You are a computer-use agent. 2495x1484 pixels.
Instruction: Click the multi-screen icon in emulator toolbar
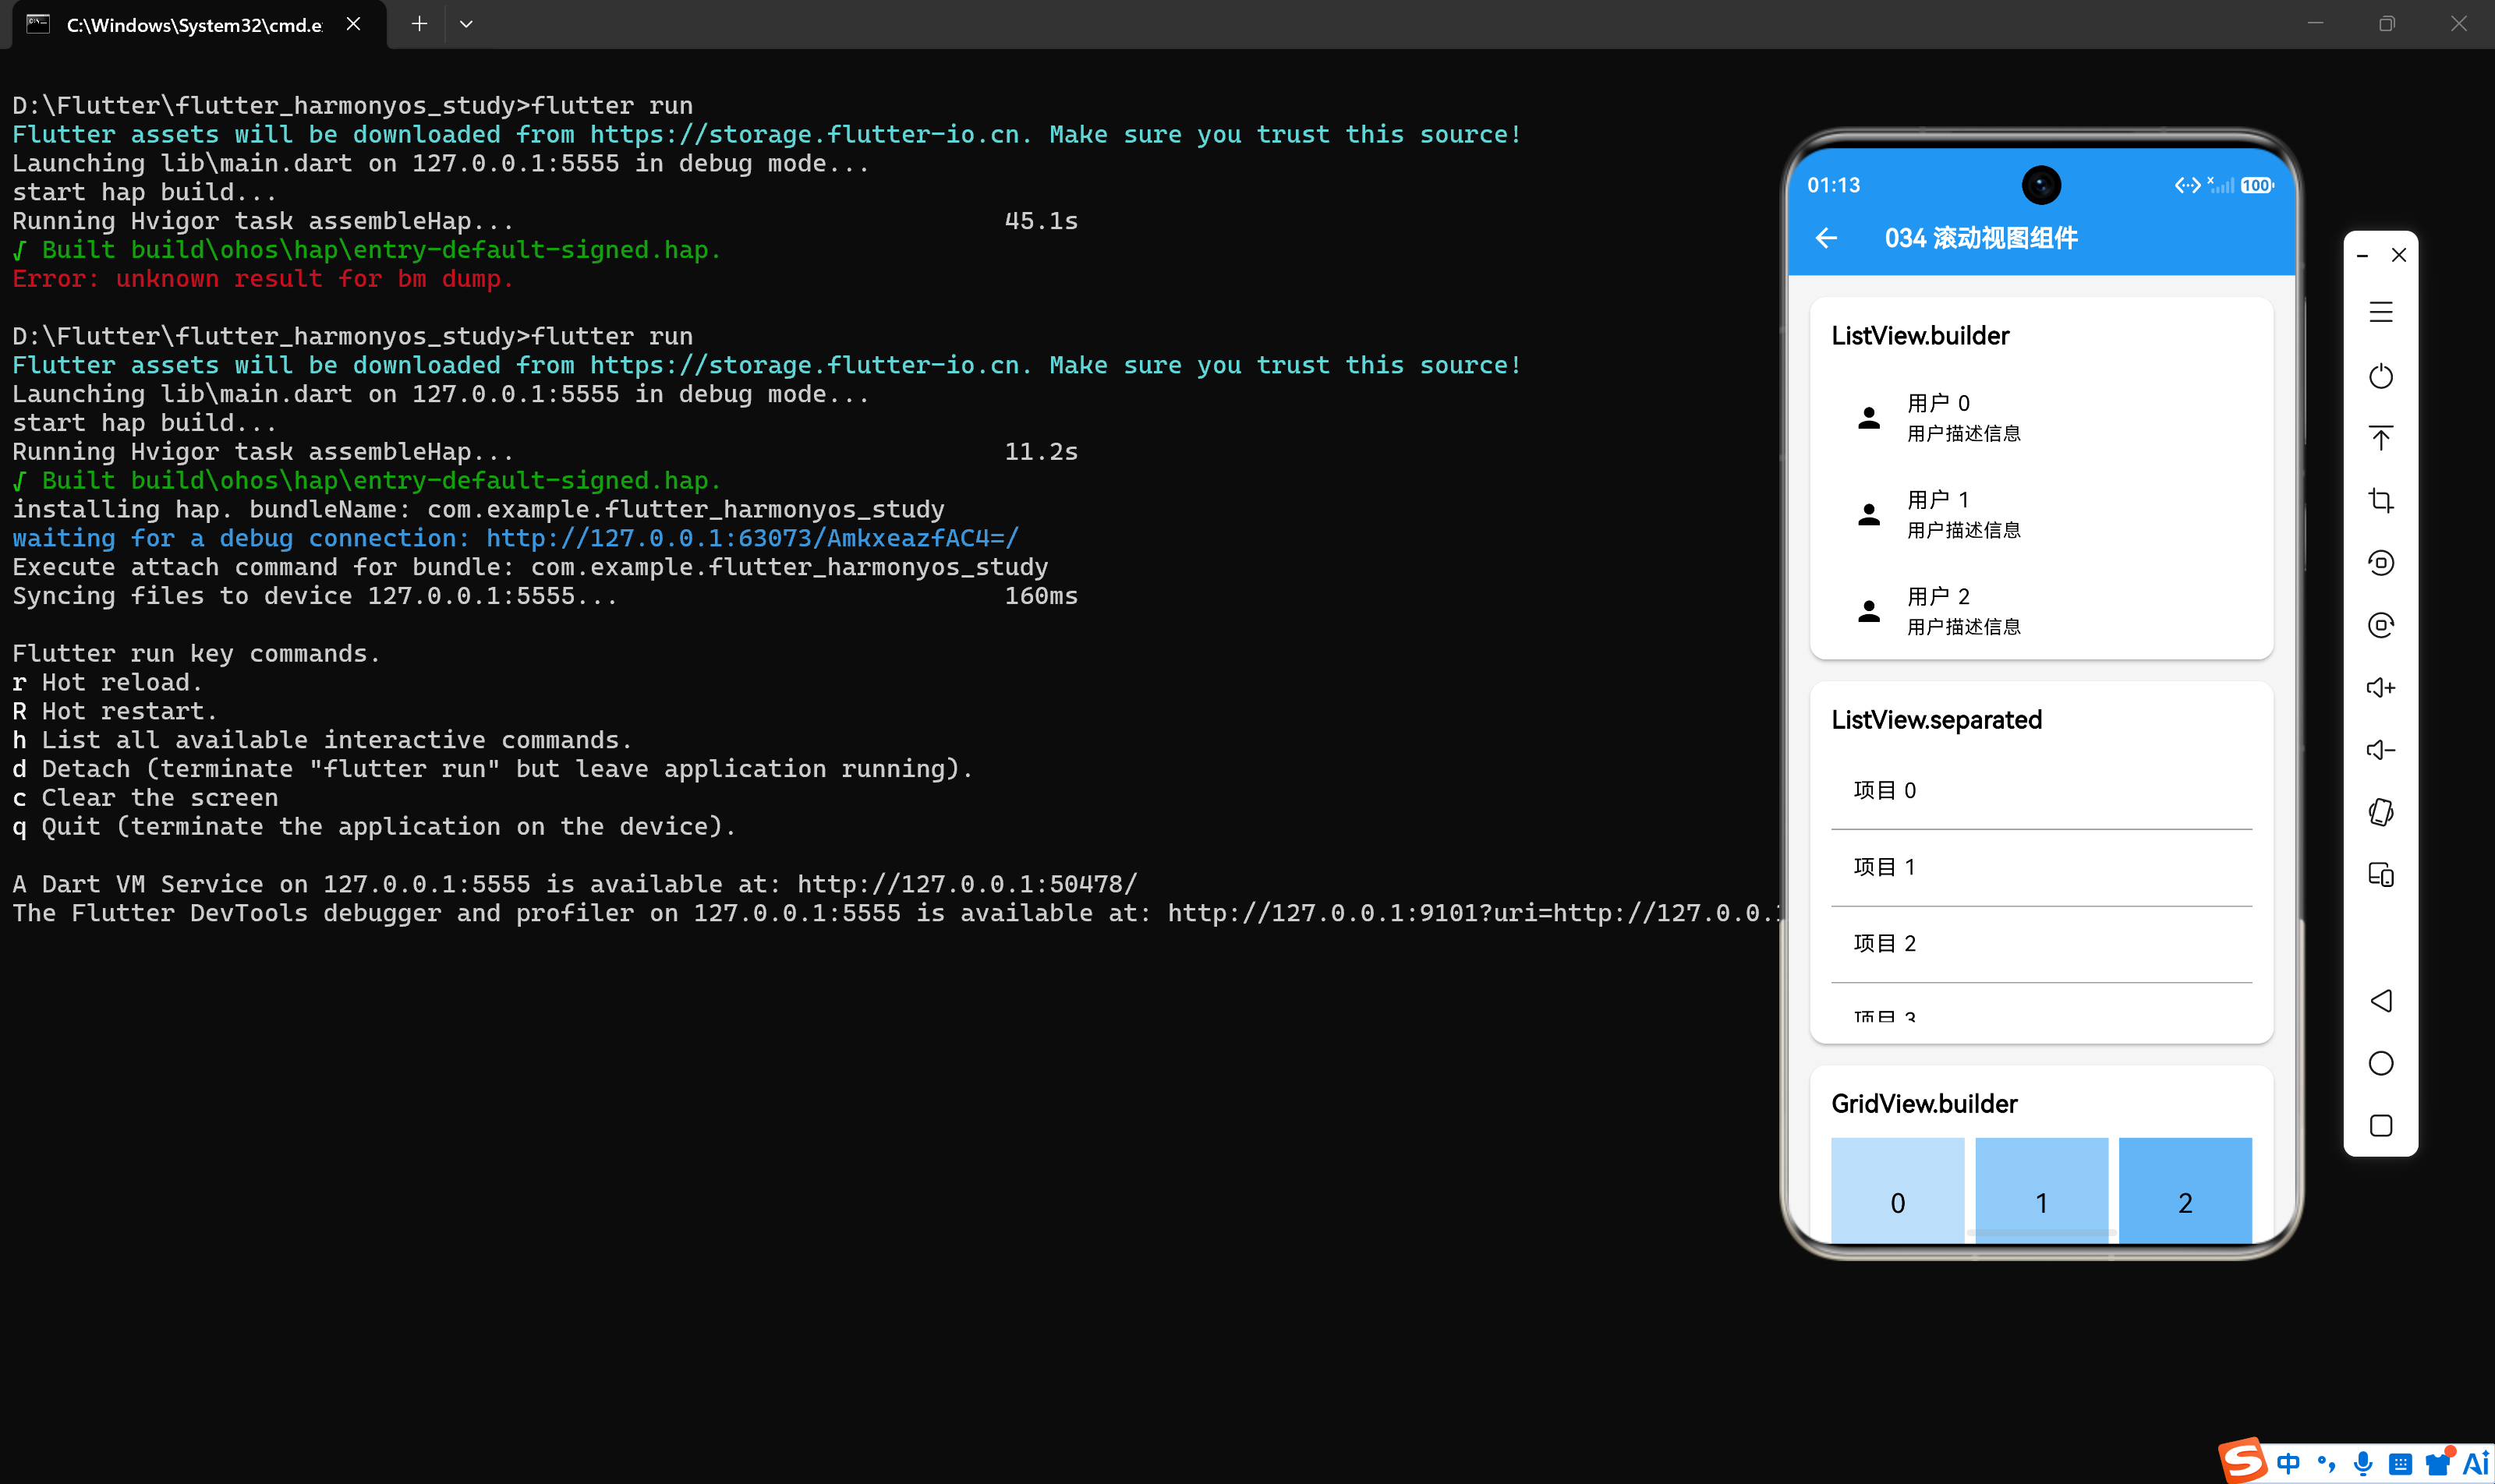coord(2381,875)
